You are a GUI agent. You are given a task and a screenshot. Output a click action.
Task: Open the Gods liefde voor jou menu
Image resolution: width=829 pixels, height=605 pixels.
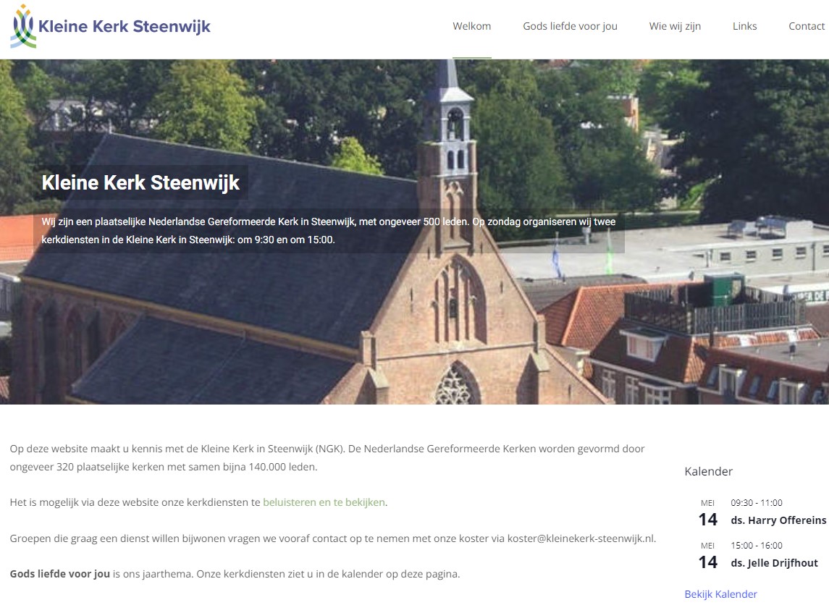click(x=570, y=26)
